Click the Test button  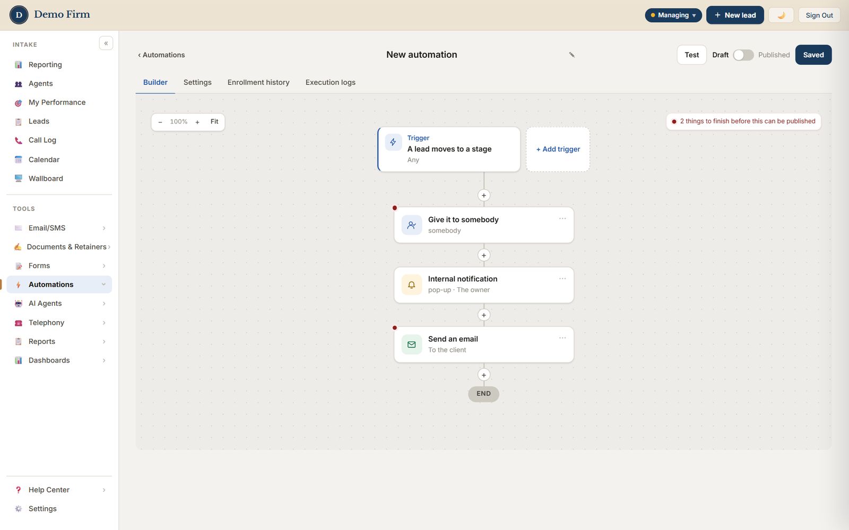(692, 55)
